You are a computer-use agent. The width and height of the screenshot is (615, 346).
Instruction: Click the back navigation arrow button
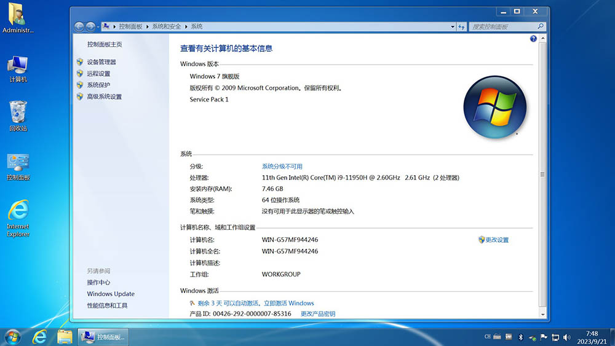click(79, 26)
